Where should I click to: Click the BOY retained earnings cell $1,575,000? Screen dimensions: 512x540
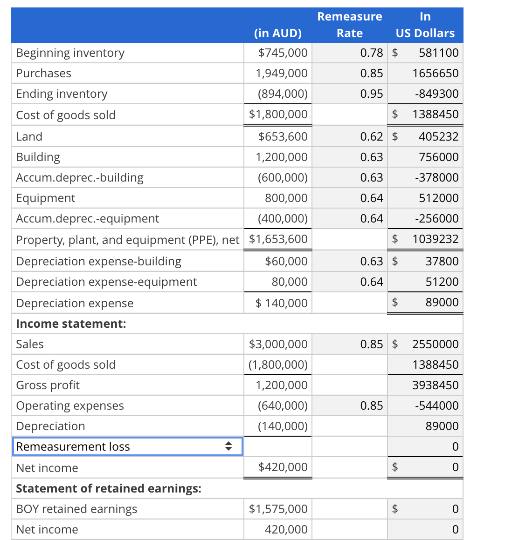coord(277,509)
